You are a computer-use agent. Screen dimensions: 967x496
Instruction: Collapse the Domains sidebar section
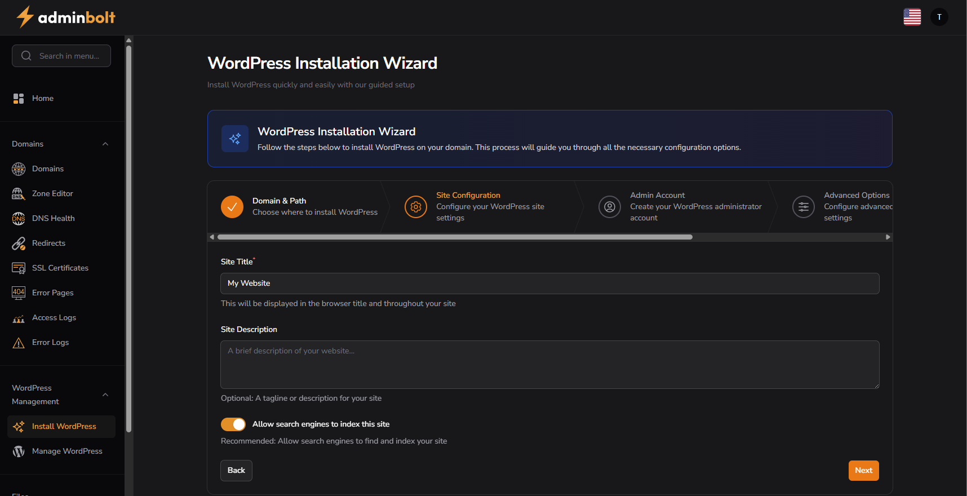coord(105,144)
